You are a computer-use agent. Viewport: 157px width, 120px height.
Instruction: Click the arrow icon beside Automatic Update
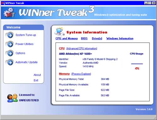click(x=10, y=63)
